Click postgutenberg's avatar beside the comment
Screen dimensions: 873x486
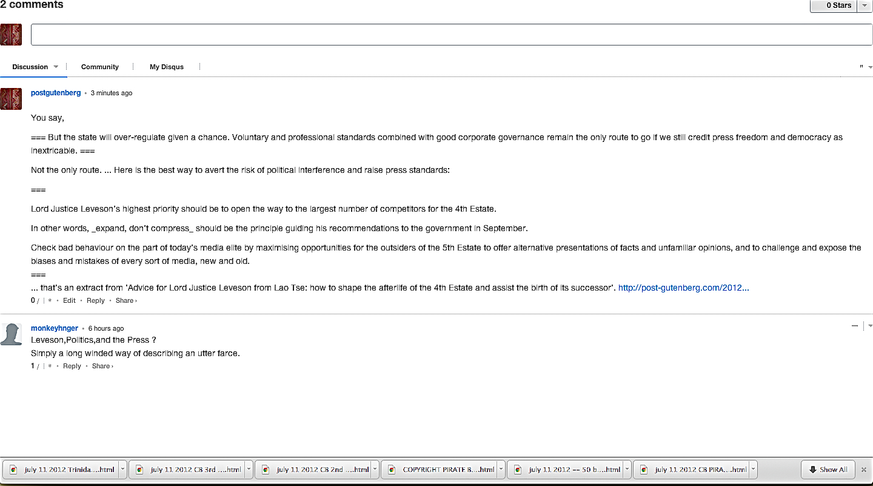11,99
